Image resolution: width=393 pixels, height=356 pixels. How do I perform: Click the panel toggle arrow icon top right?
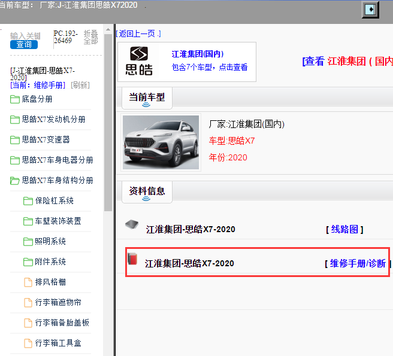(370, 10)
